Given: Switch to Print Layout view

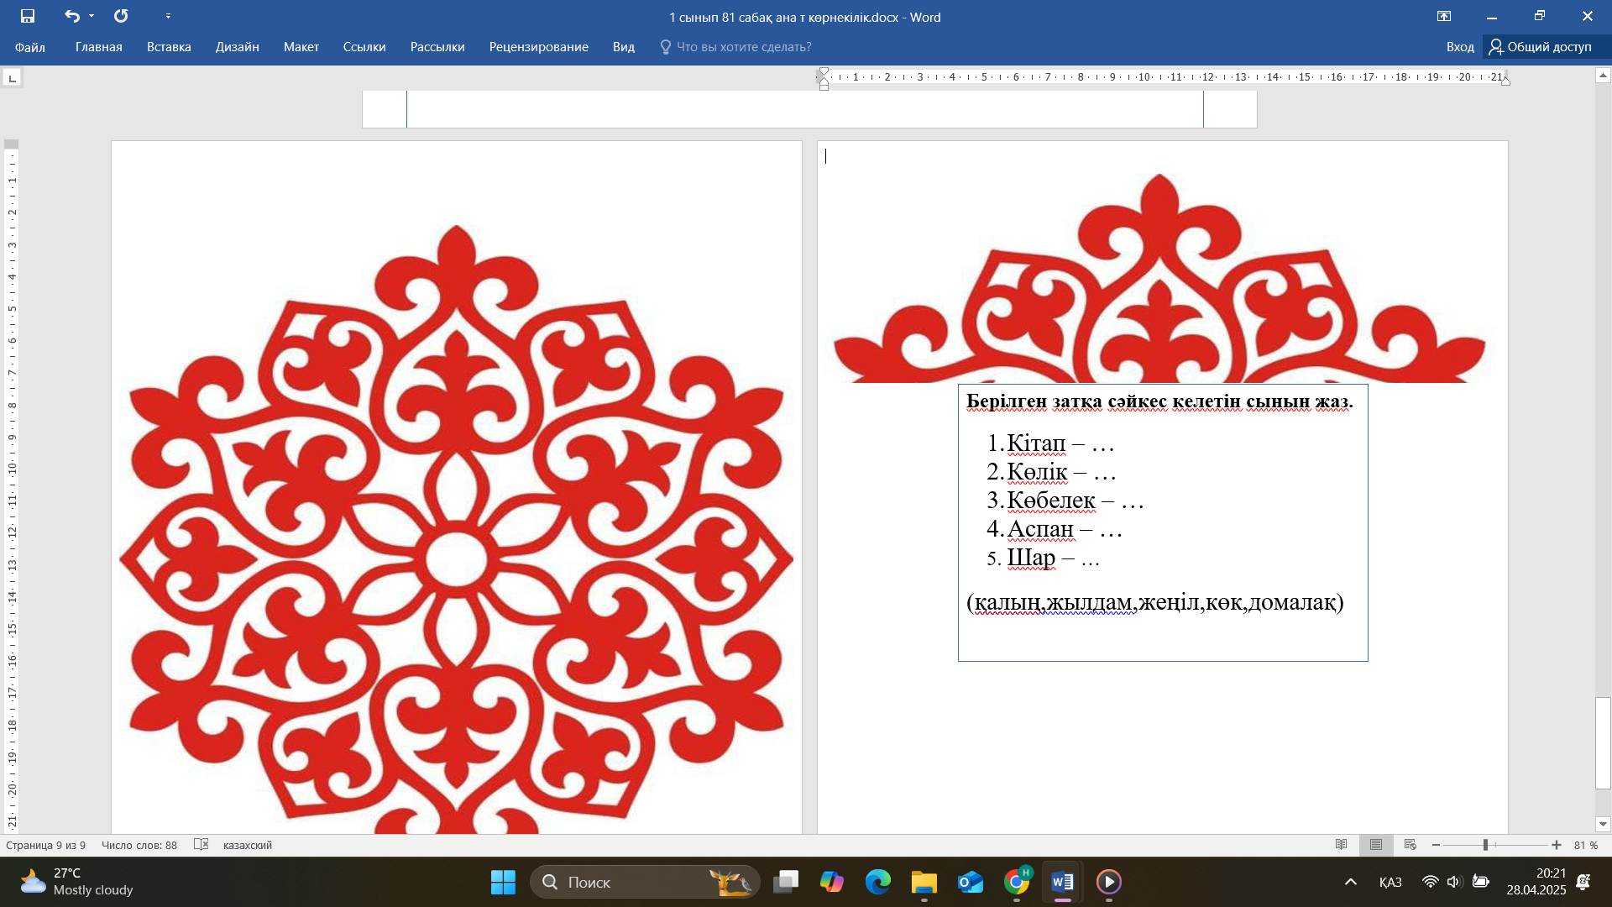Looking at the screenshot, I should coord(1375,845).
